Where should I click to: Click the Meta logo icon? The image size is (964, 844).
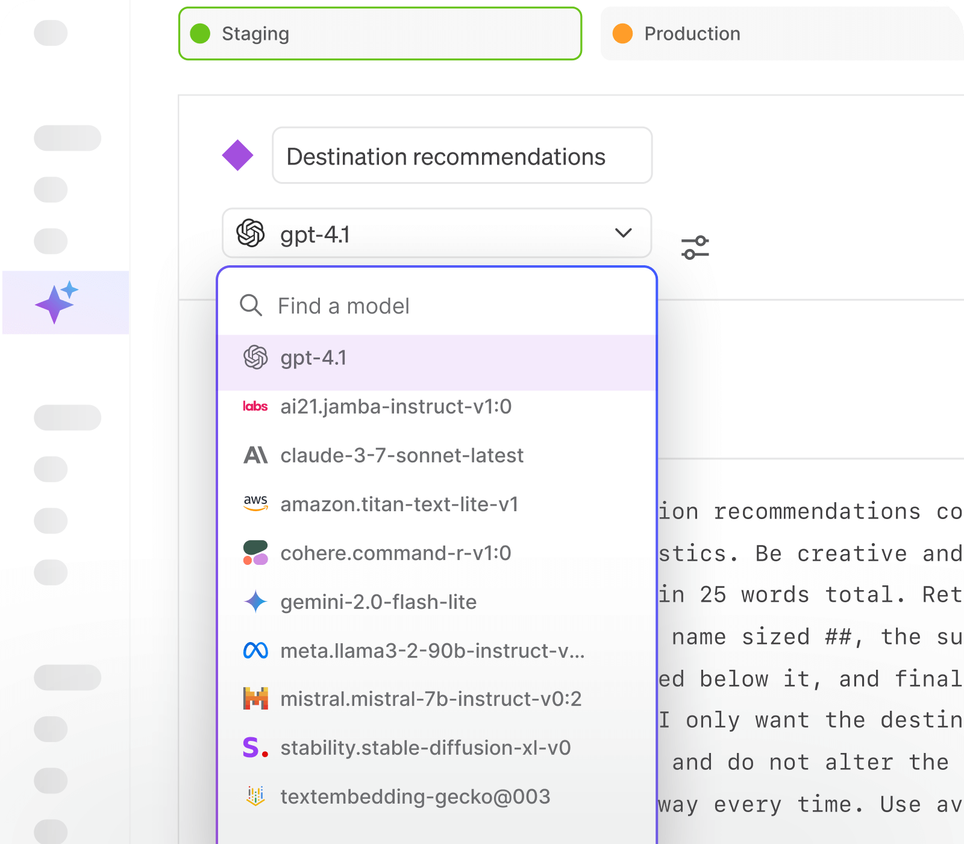[x=255, y=650]
